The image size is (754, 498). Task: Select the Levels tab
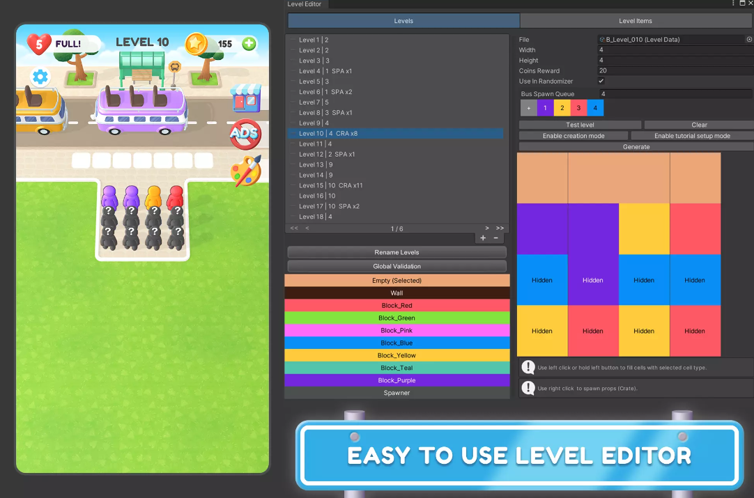[x=403, y=21]
